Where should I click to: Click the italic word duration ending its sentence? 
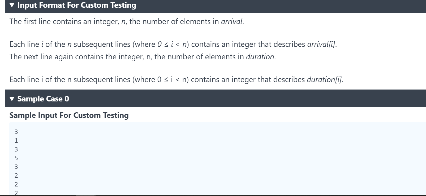click(x=260, y=57)
